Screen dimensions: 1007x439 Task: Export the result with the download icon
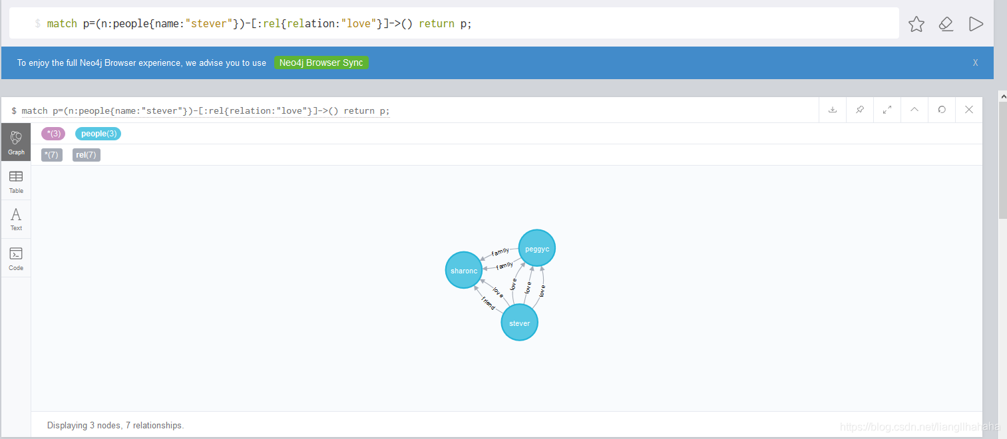click(833, 110)
